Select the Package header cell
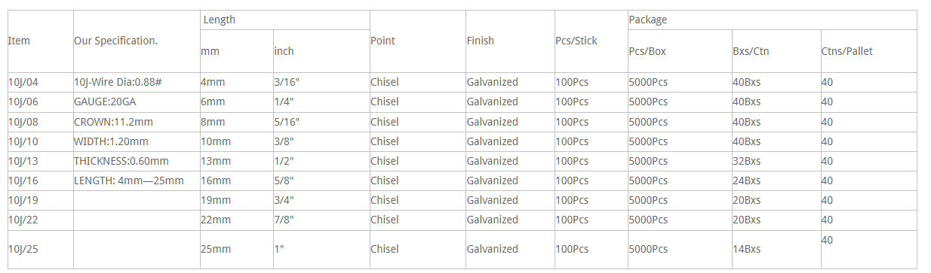This screenshot has width=931, height=273. tap(773, 20)
